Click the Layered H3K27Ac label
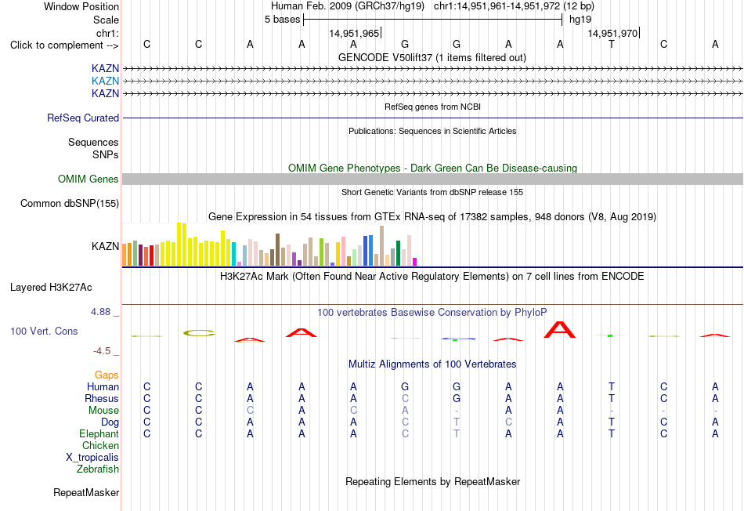 51,288
